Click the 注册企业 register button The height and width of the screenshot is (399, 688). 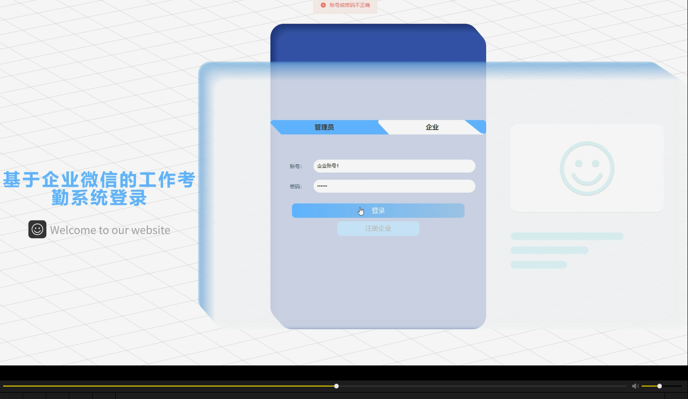tap(378, 228)
